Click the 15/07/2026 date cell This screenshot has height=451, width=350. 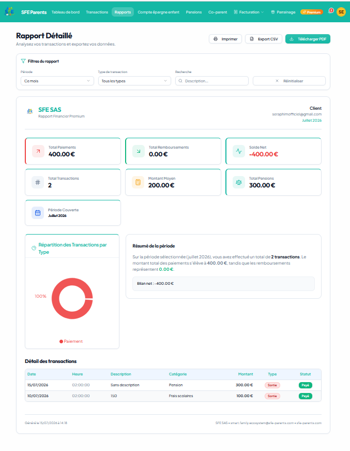pos(38,385)
